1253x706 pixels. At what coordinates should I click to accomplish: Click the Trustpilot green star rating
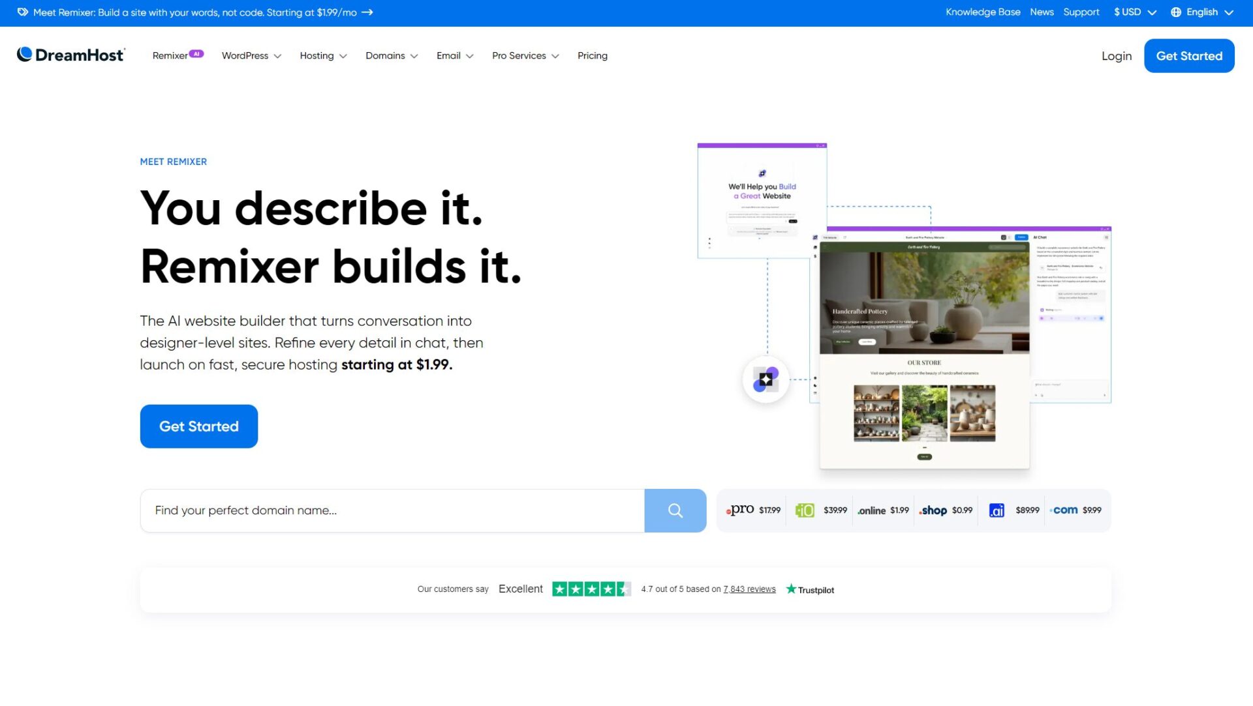[591, 589]
